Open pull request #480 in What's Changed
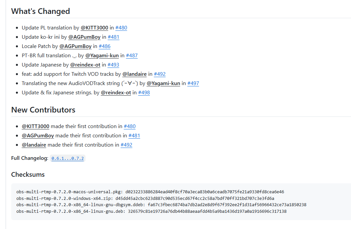Screen dimensions: 351x229 coord(121,28)
